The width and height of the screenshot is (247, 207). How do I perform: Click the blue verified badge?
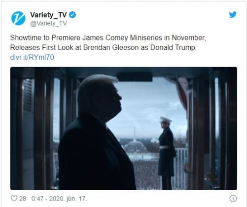tap(72, 15)
